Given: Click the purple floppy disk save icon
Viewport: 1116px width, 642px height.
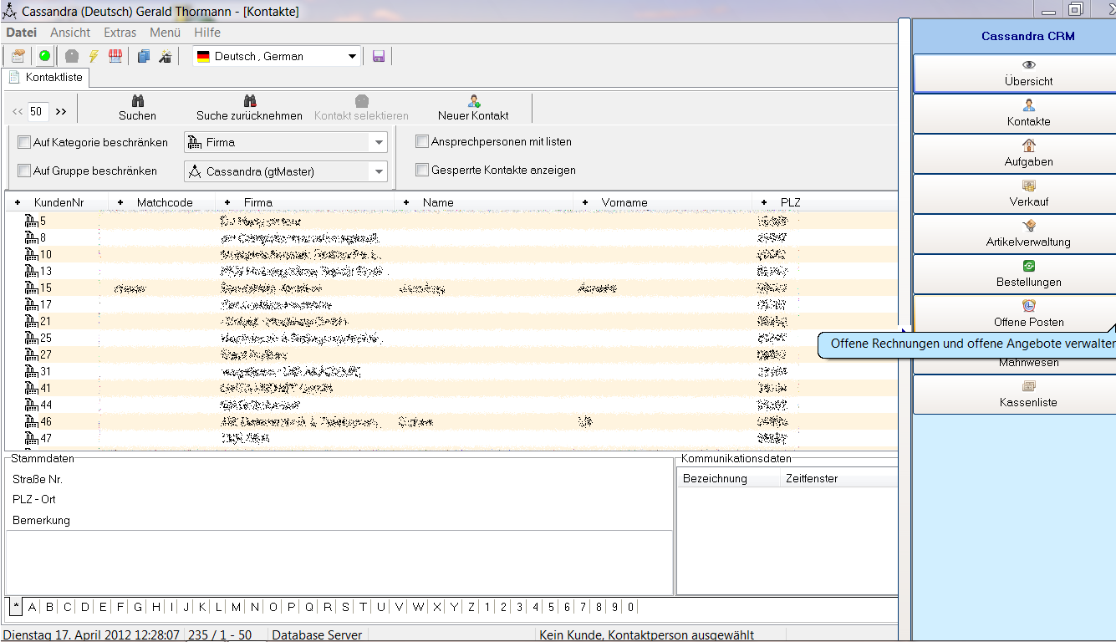Looking at the screenshot, I should pyautogui.click(x=379, y=56).
